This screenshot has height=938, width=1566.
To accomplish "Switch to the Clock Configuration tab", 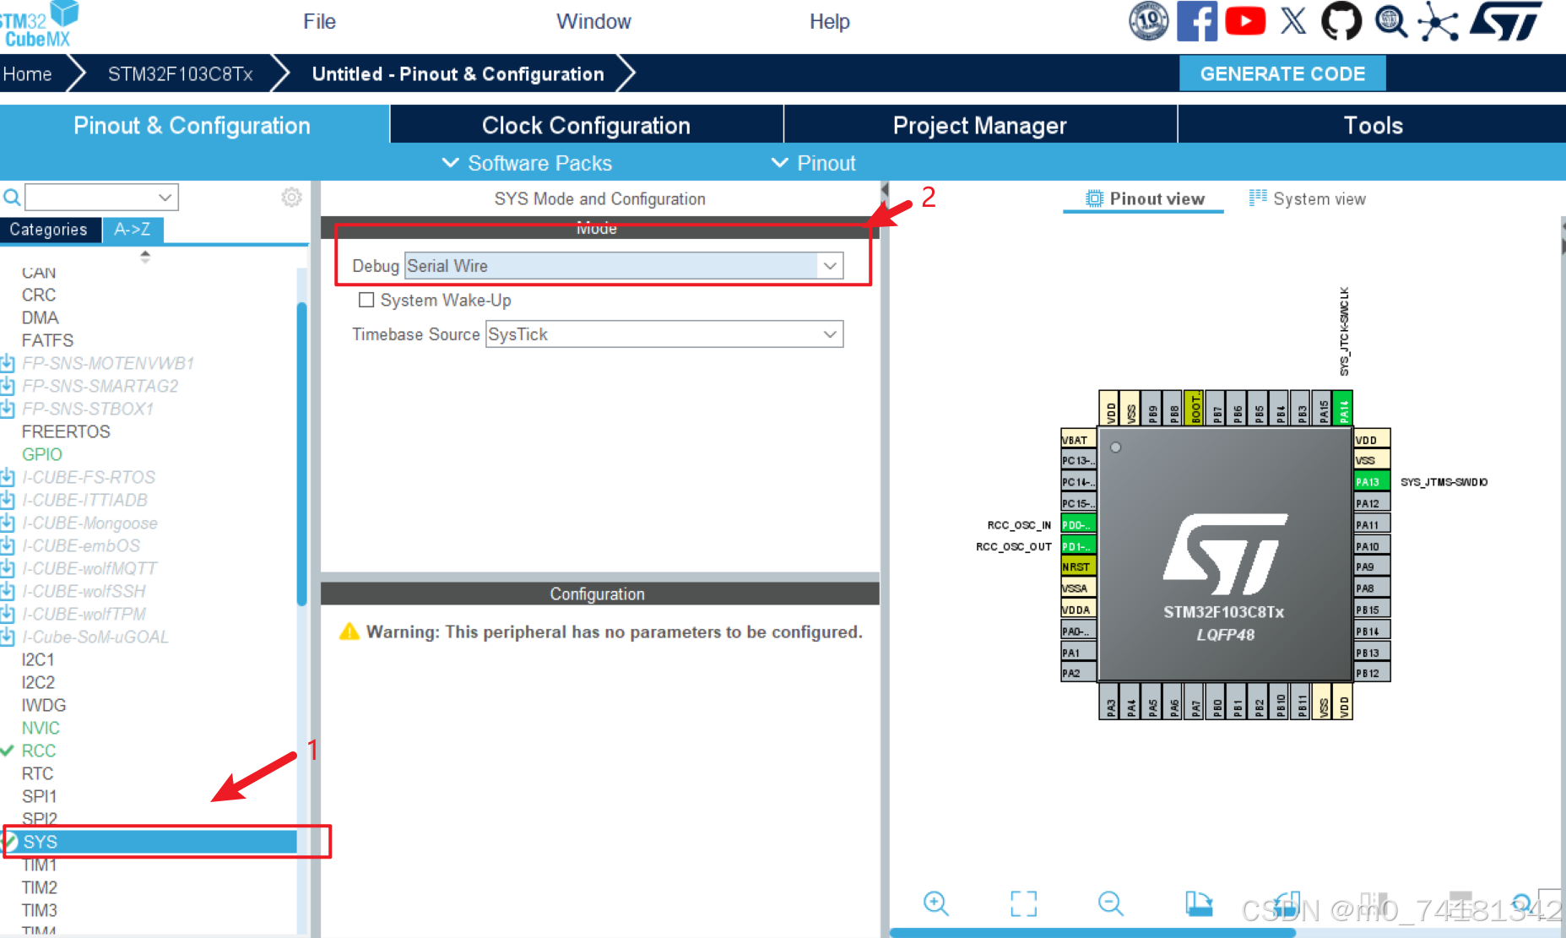I will coord(587,125).
